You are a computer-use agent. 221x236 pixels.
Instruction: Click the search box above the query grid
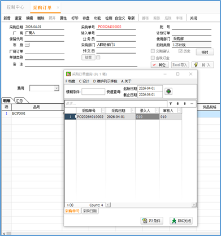pos(116,104)
